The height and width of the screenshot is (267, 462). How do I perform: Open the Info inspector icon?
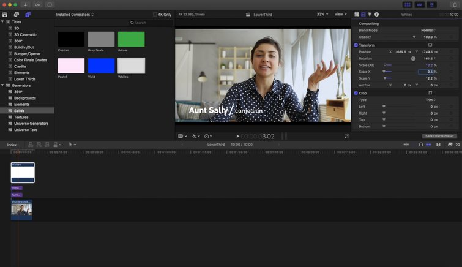point(376,14)
